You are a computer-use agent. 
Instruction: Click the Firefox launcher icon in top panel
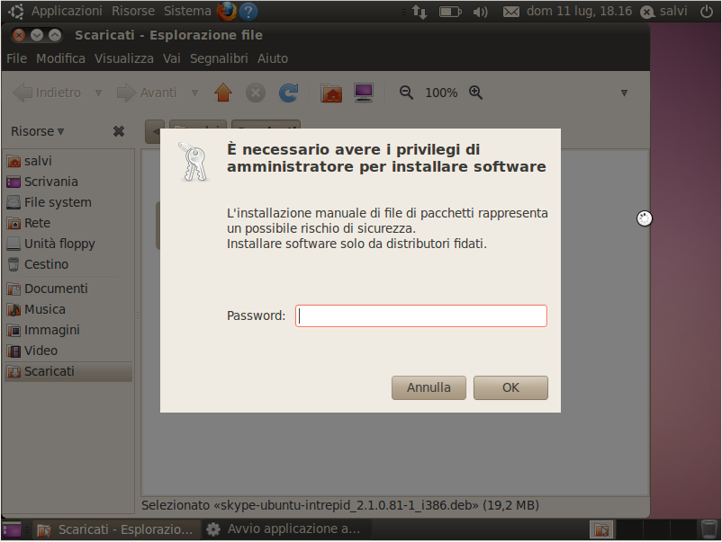(x=227, y=12)
